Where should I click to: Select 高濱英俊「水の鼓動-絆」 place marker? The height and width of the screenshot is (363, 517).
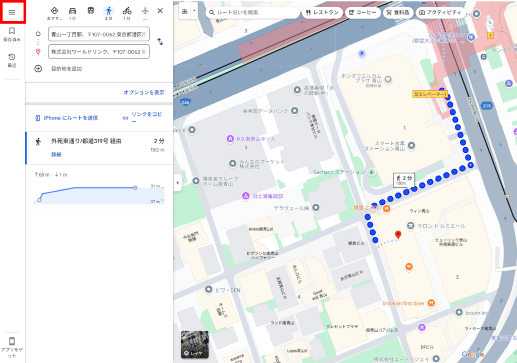click(x=297, y=90)
